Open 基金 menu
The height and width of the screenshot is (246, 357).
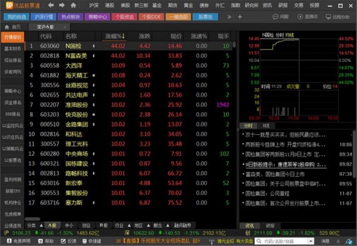coord(157,5)
